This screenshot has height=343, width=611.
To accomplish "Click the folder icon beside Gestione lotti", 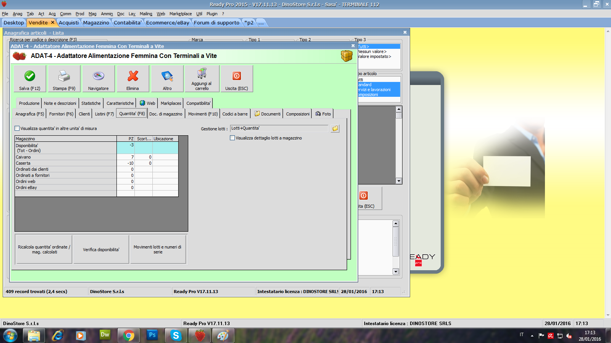I will (335, 128).
